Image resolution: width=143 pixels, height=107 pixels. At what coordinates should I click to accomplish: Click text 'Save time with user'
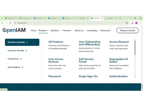click(57, 65)
